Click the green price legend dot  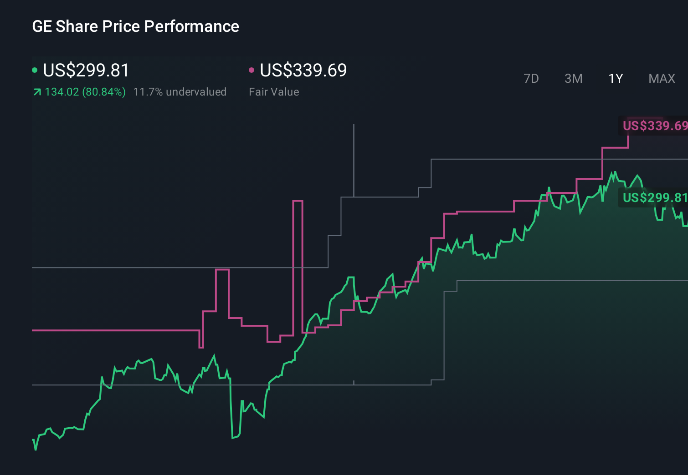click(35, 71)
